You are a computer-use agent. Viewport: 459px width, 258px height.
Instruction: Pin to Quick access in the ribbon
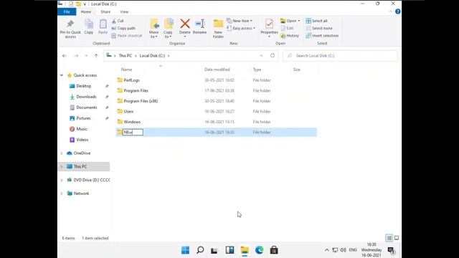70,29
